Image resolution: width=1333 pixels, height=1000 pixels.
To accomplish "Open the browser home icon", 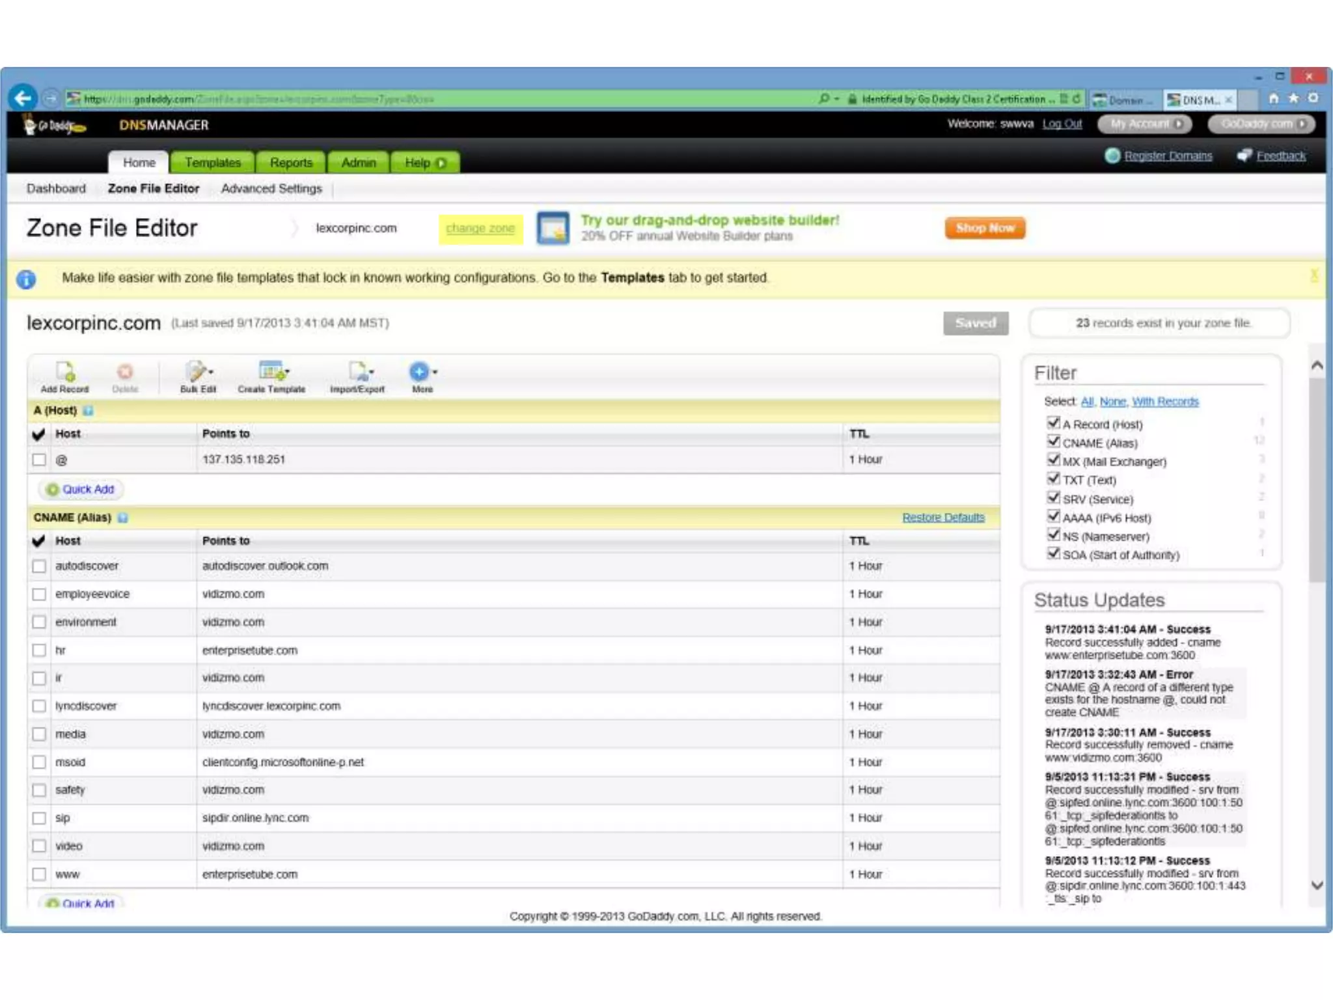I will click(x=1273, y=98).
